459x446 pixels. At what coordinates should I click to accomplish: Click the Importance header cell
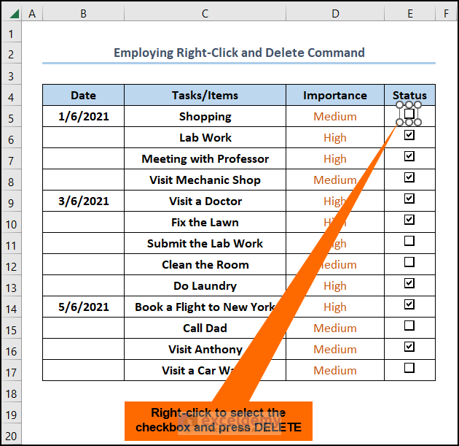(x=334, y=96)
